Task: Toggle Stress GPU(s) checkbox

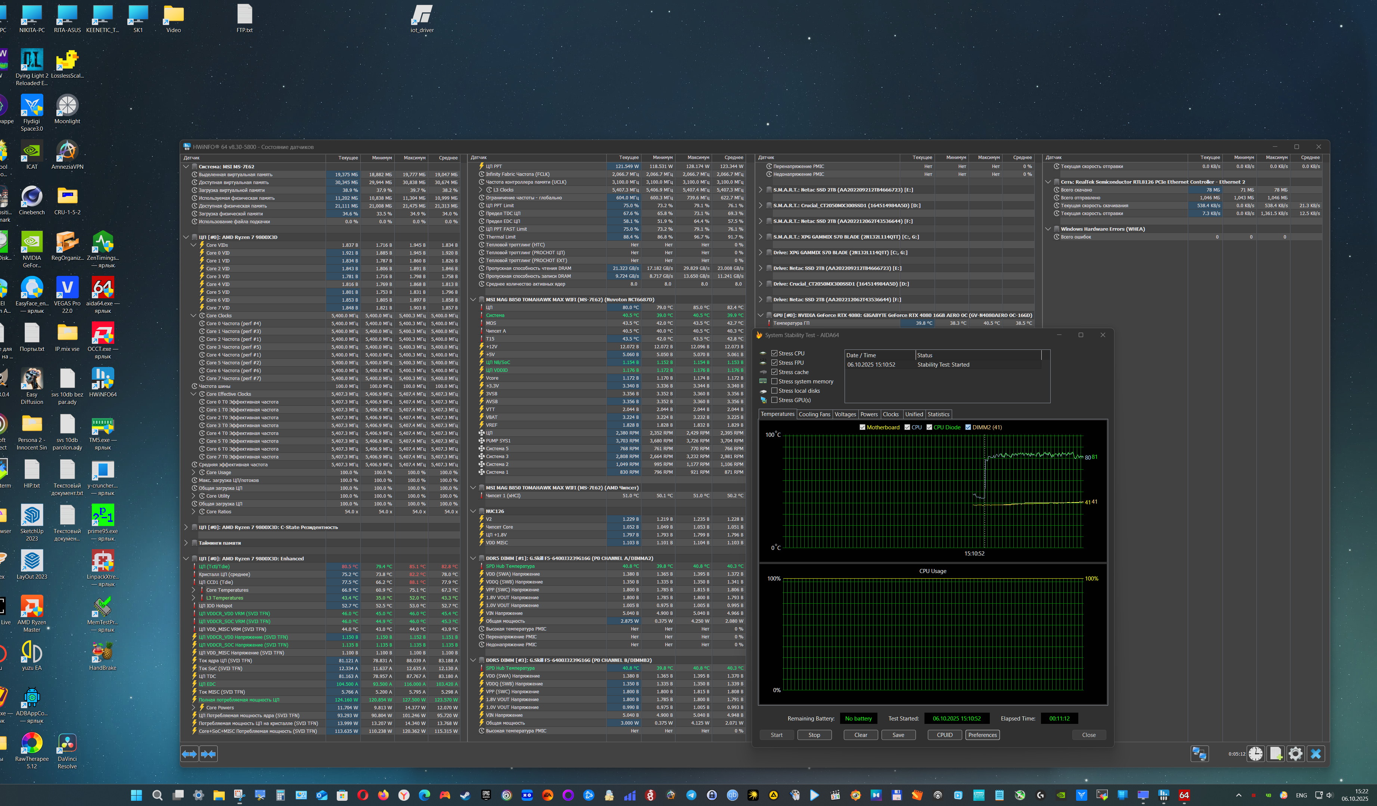Action: [x=774, y=400]
